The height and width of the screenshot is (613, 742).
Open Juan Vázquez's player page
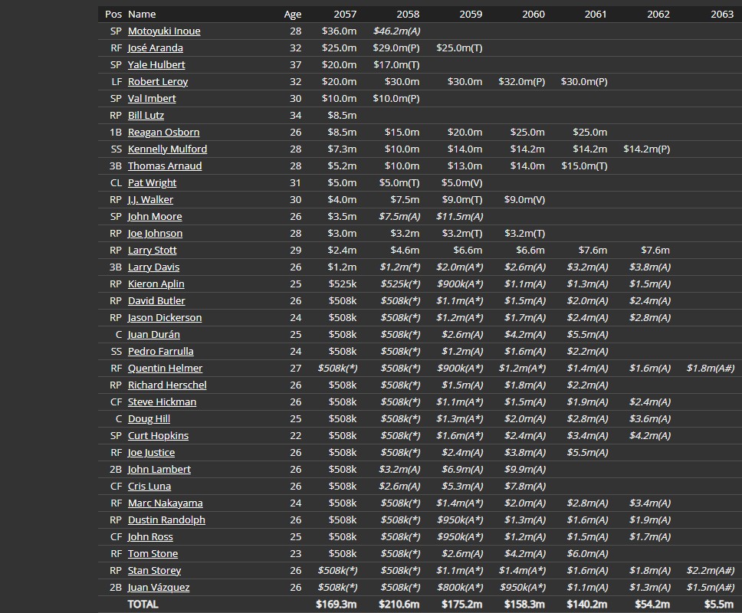[x=158, y=588]
